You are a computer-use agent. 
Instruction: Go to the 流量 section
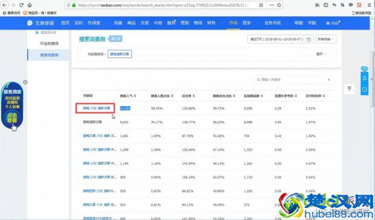pos(118,23)
